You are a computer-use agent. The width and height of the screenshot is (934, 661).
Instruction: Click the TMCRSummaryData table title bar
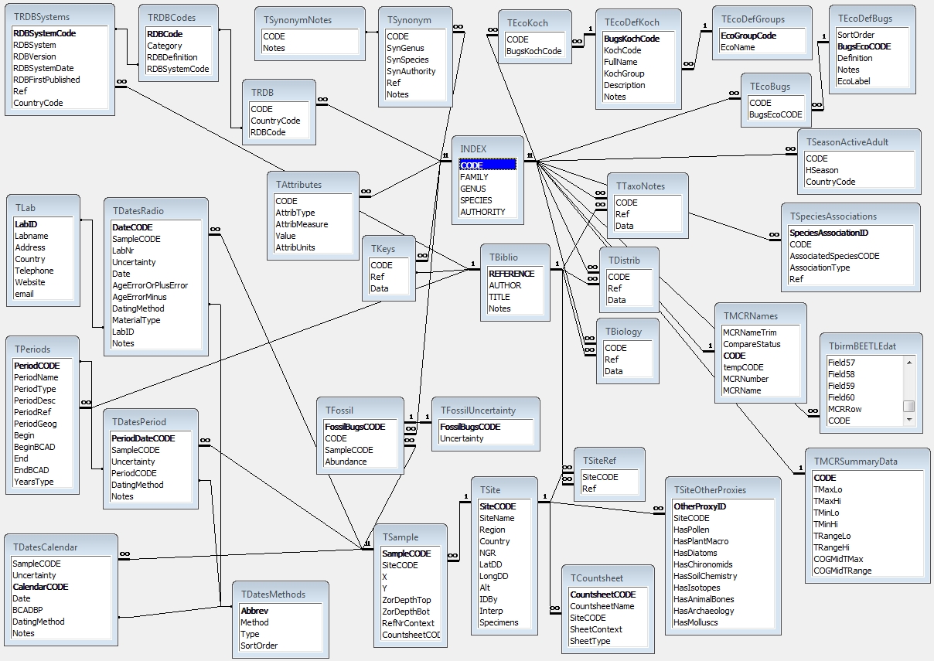click(862, 462)
